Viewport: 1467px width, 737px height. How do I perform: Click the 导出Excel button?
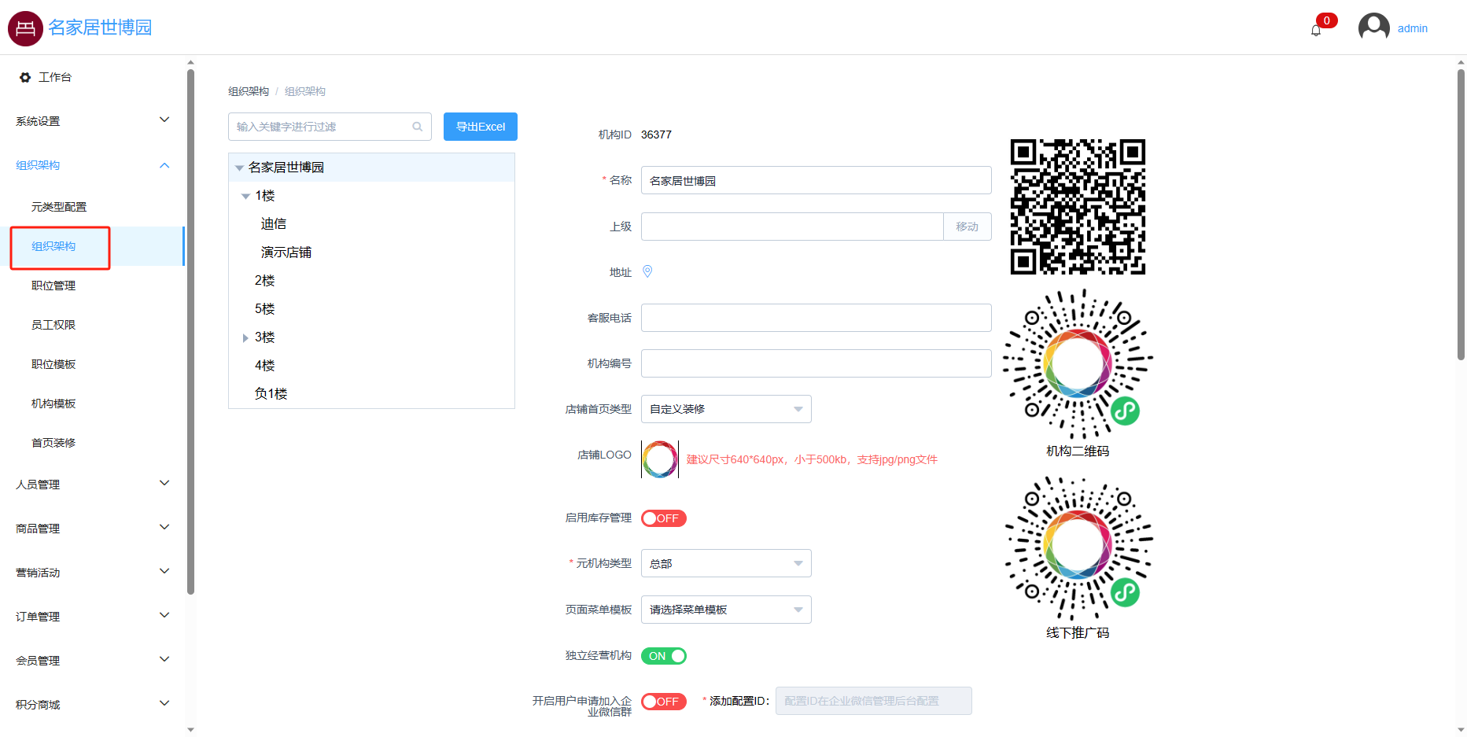click(x=481, y=127)
